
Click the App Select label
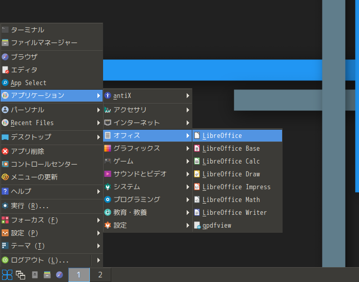(x=29, y=83)
